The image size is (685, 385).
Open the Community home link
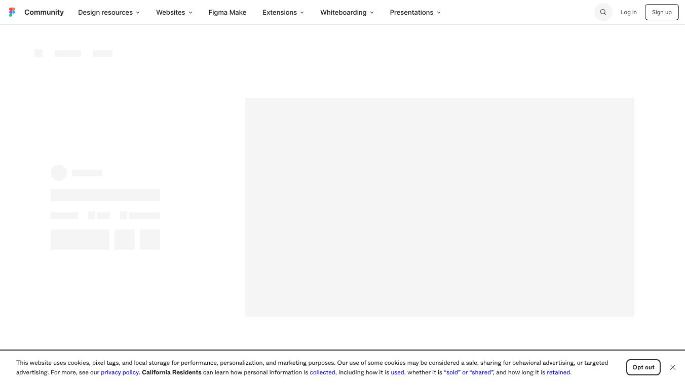44,12
